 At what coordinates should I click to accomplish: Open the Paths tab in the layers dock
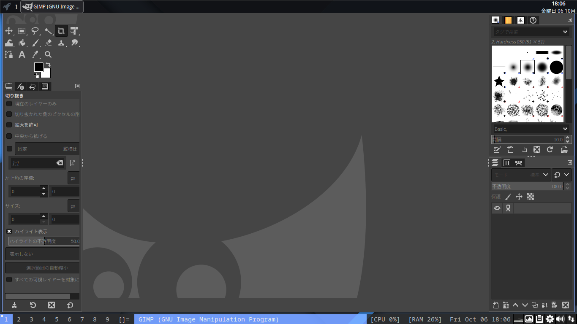519,163
